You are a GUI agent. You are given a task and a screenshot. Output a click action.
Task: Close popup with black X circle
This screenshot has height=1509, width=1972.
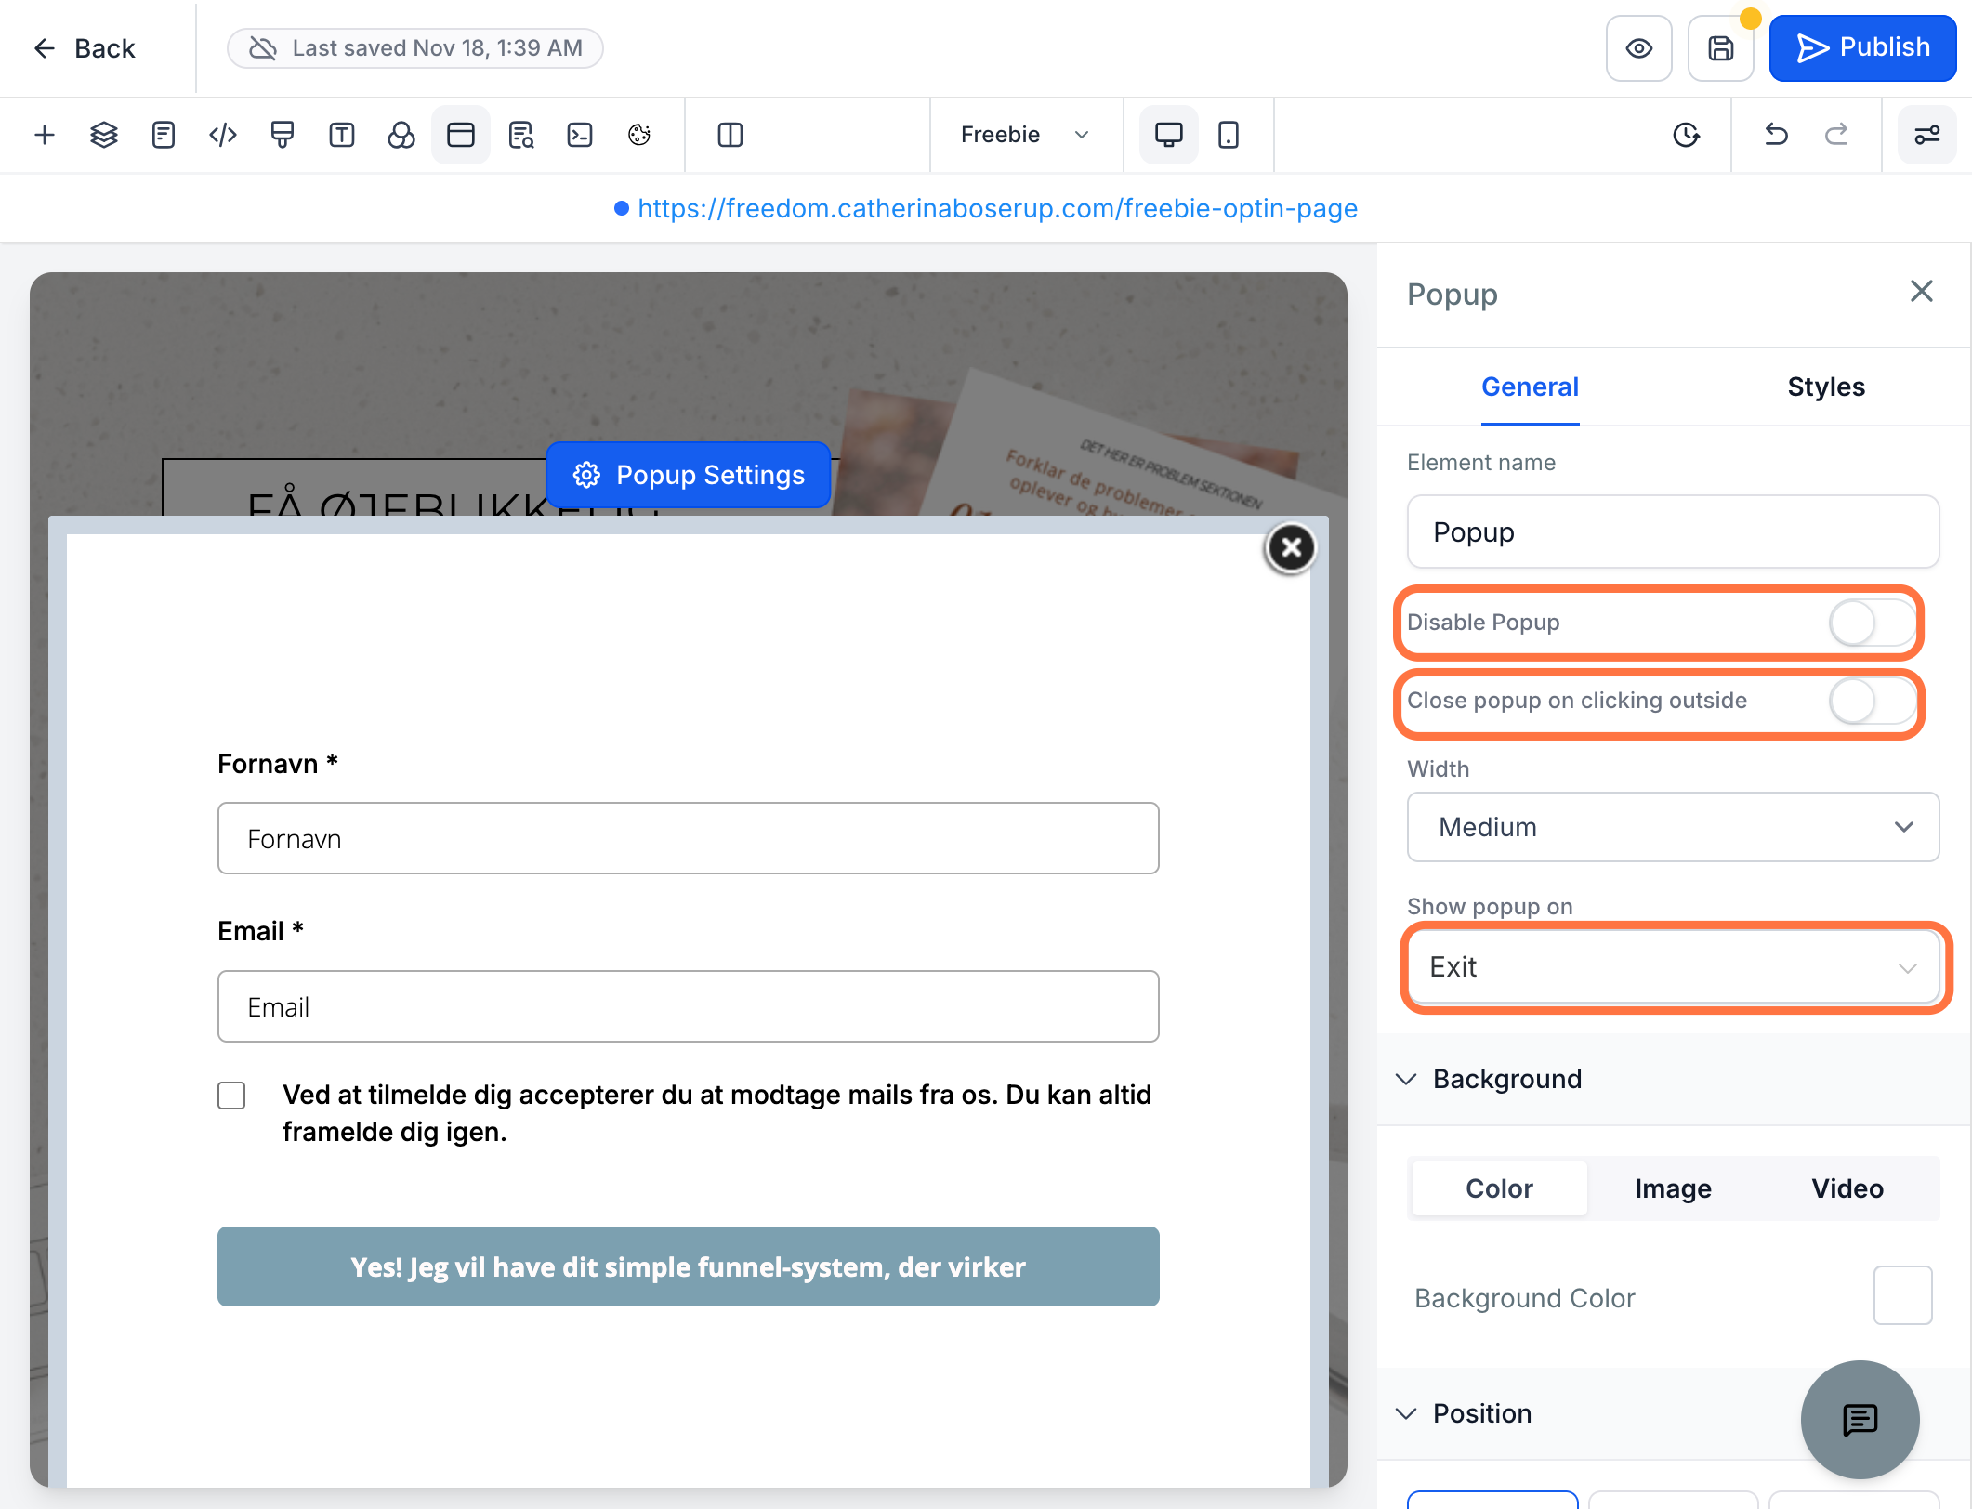(x=1291, y=548)
